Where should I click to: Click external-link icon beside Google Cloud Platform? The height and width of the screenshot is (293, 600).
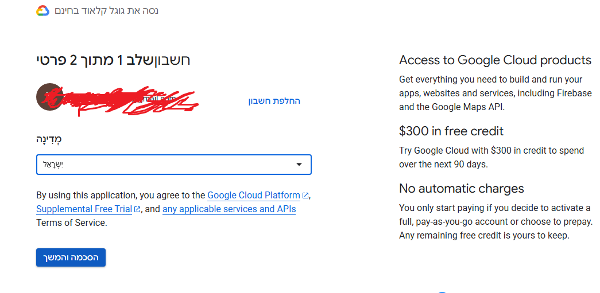tap(305, 196)
